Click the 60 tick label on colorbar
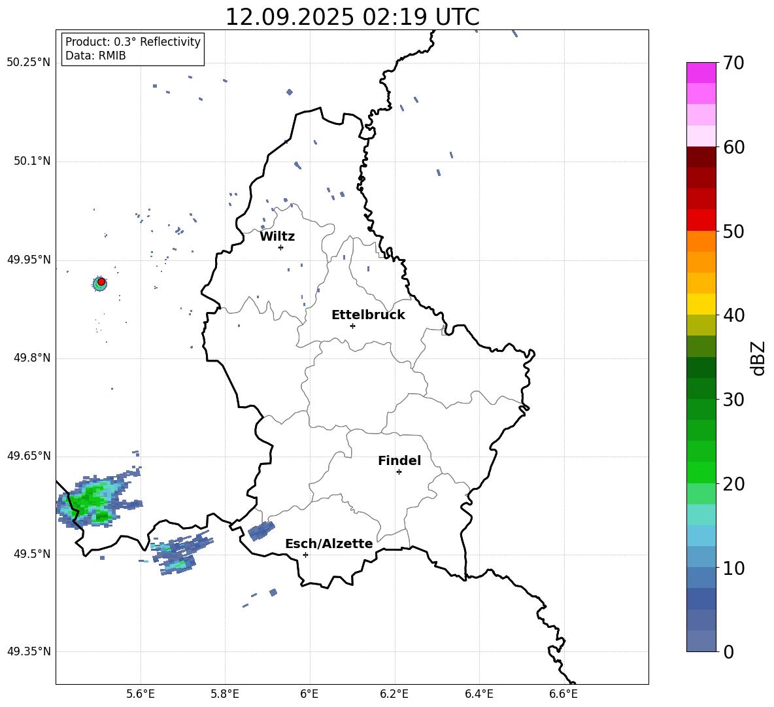 point(733,147)
